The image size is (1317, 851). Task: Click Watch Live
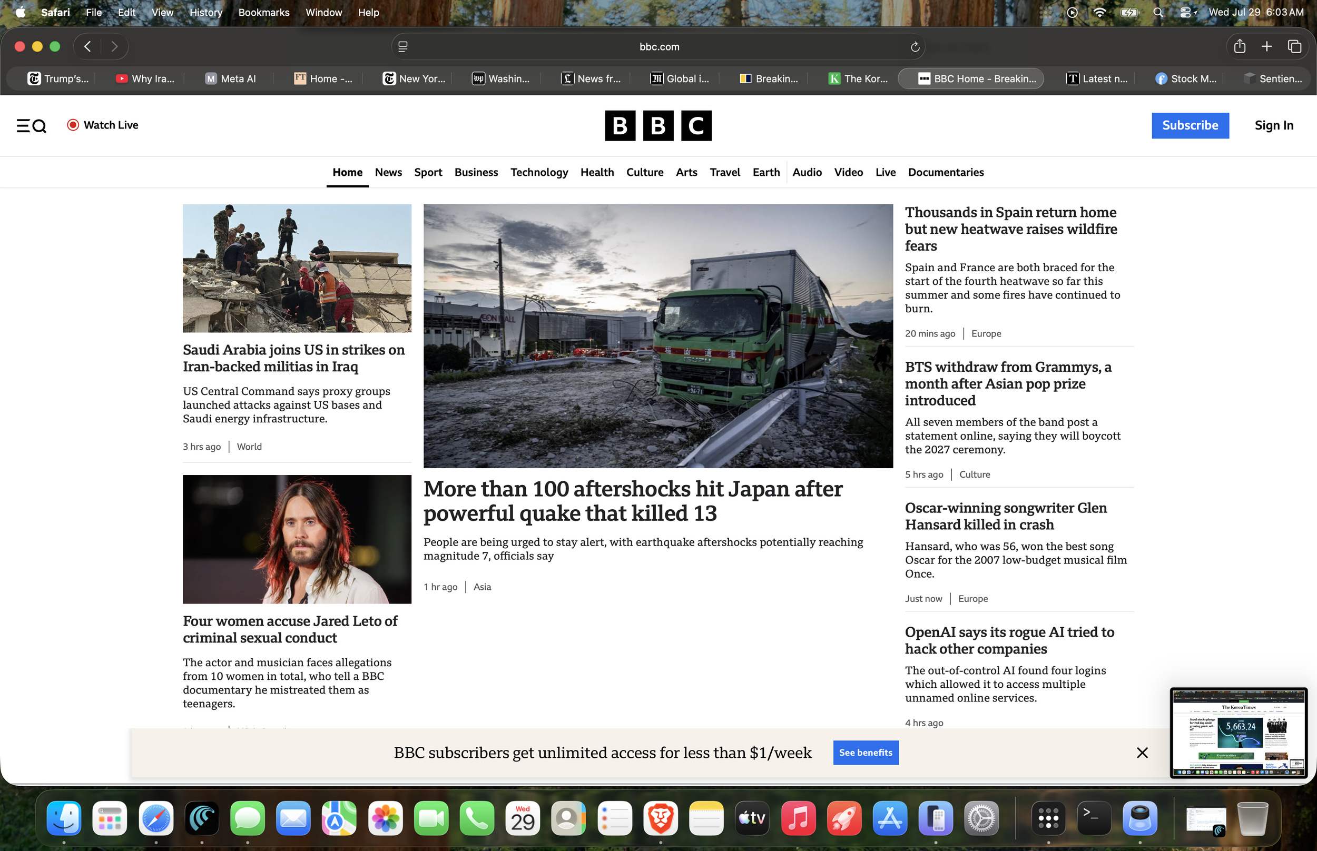pos(103,125)
